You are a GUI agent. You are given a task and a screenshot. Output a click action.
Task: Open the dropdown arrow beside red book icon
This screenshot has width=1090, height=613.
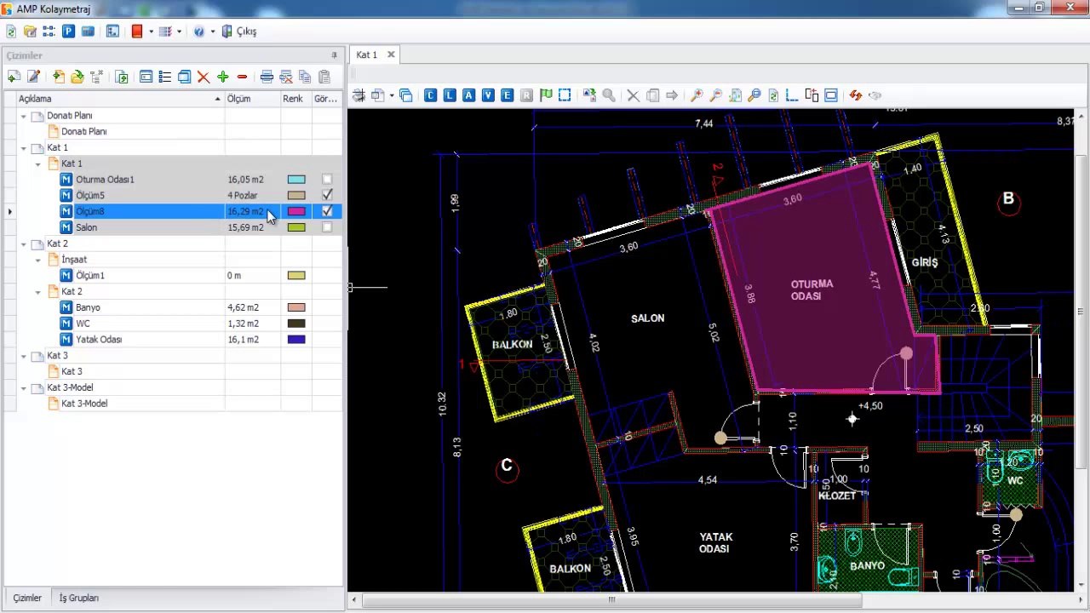151,32
